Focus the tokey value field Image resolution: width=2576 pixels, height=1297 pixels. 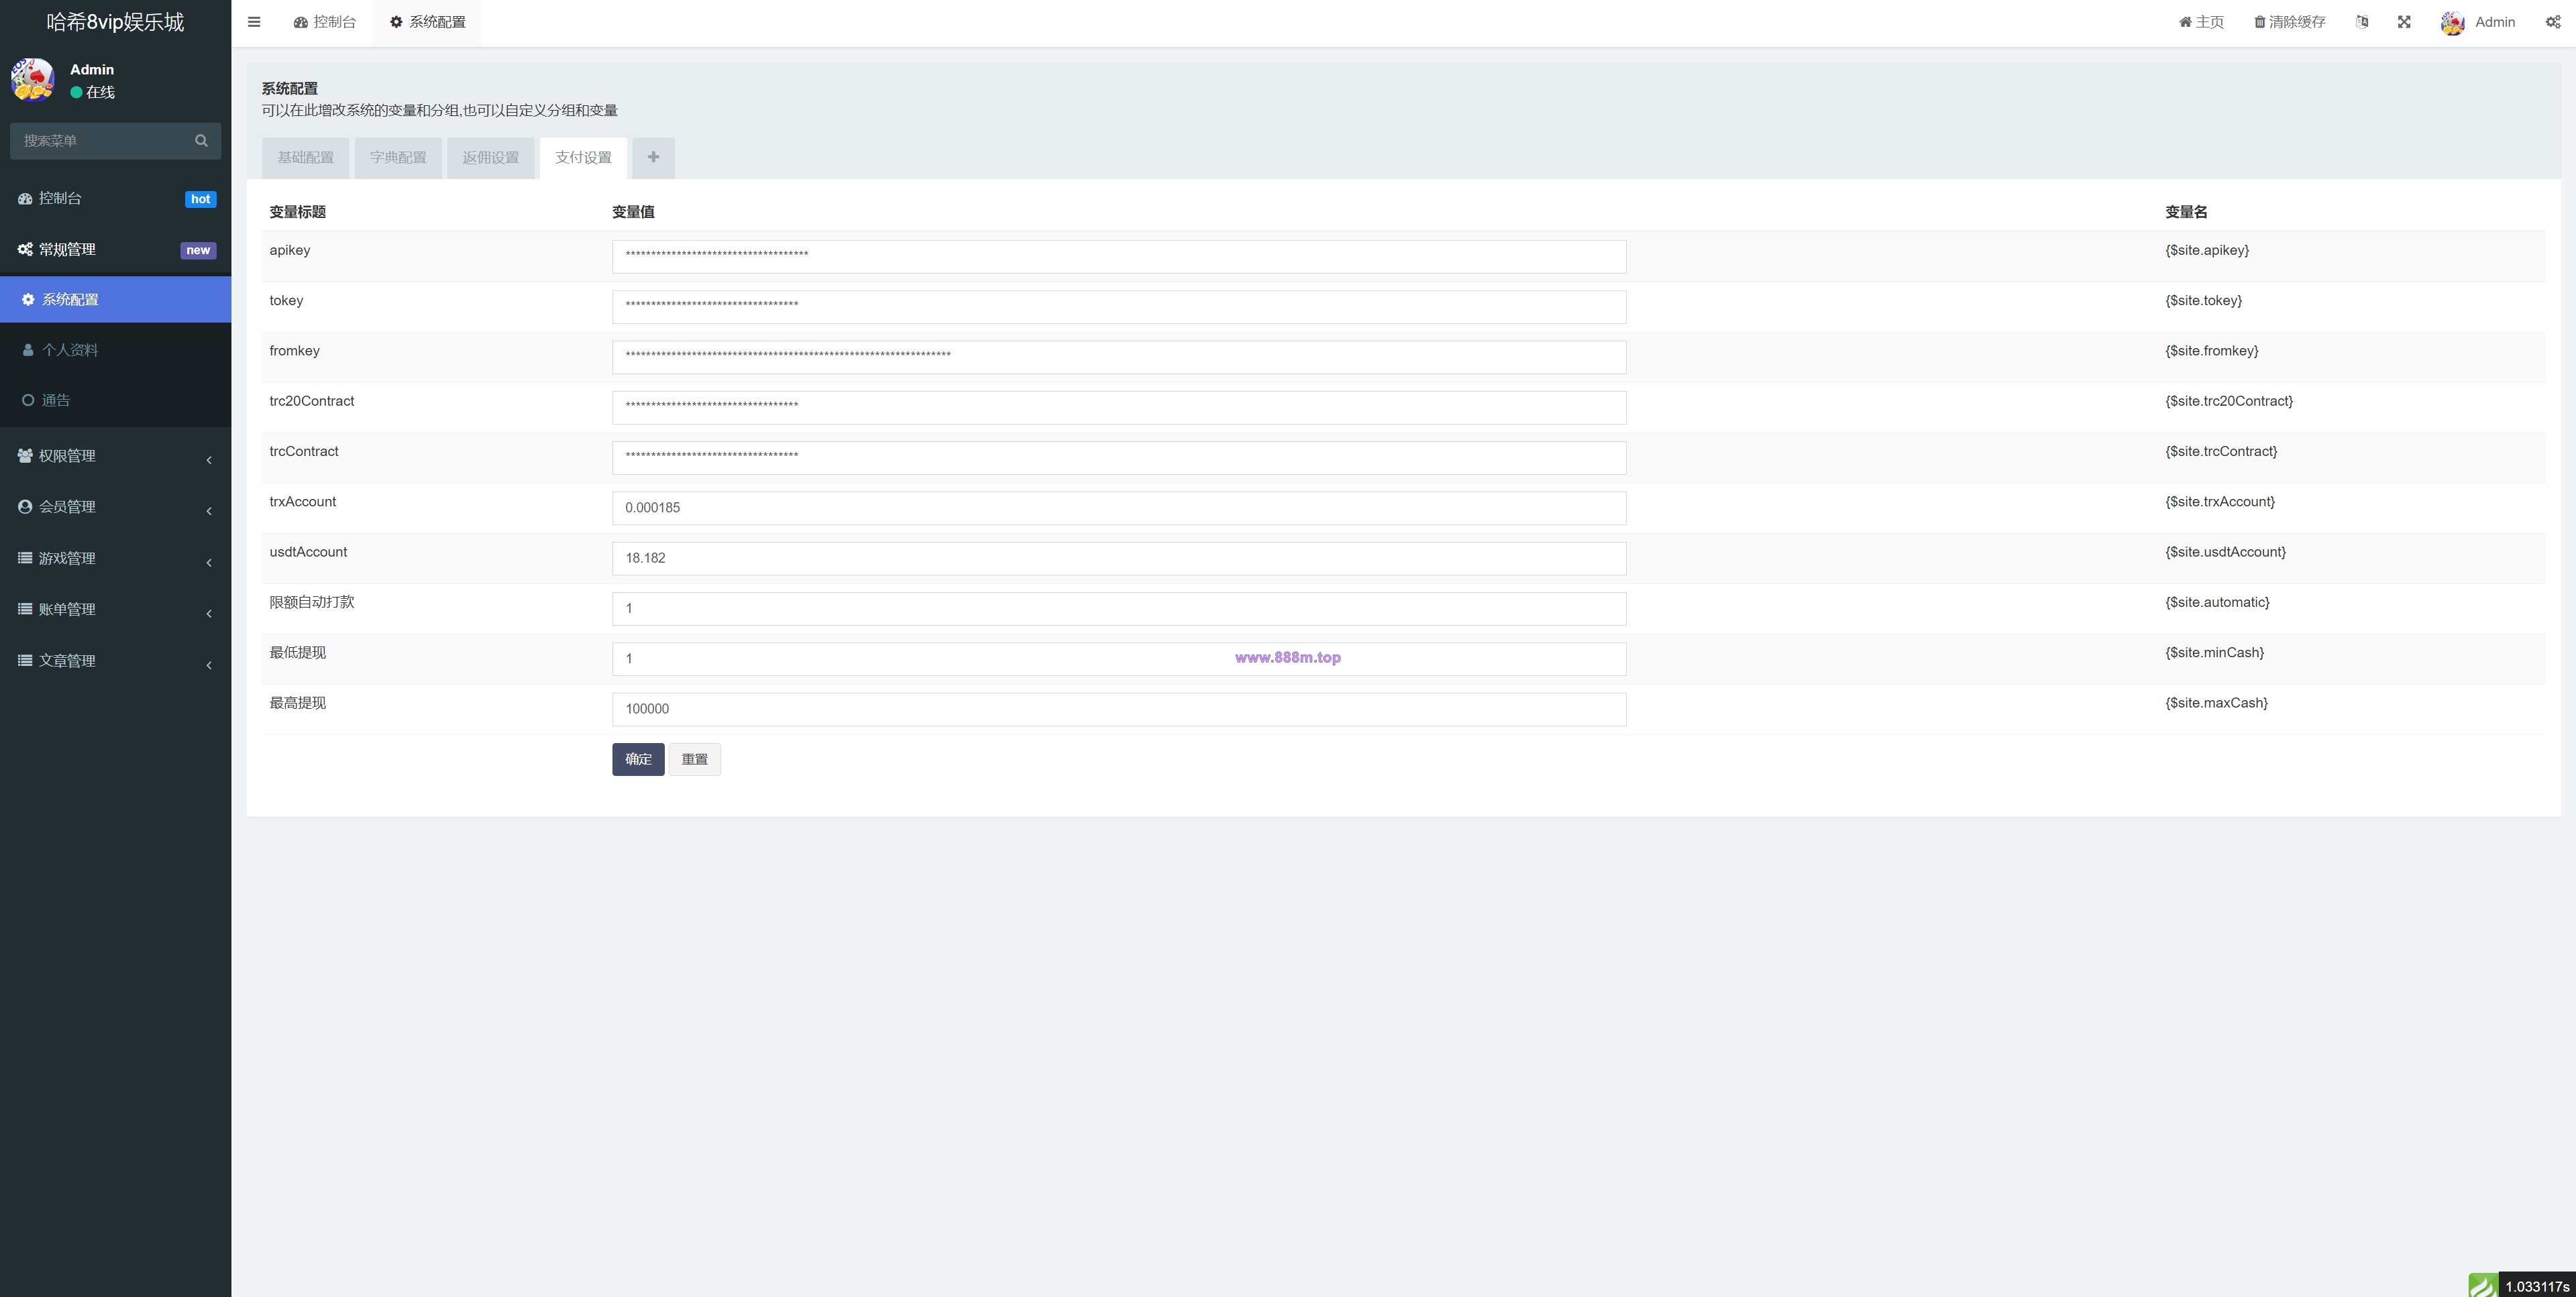point(1119,307)
